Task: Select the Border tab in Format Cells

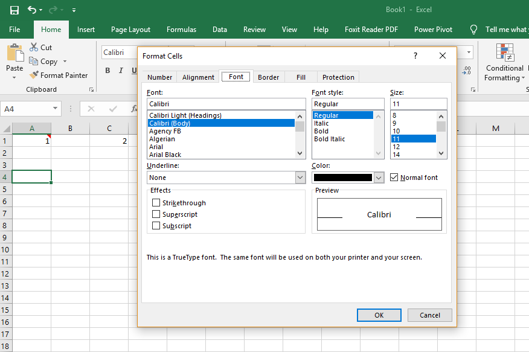Action: (x=269, y=77)
